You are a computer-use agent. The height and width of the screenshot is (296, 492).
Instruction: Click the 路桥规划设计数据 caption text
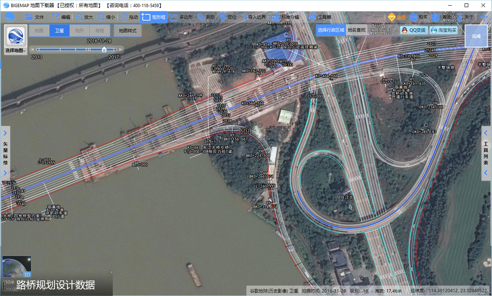pos(56,285)
